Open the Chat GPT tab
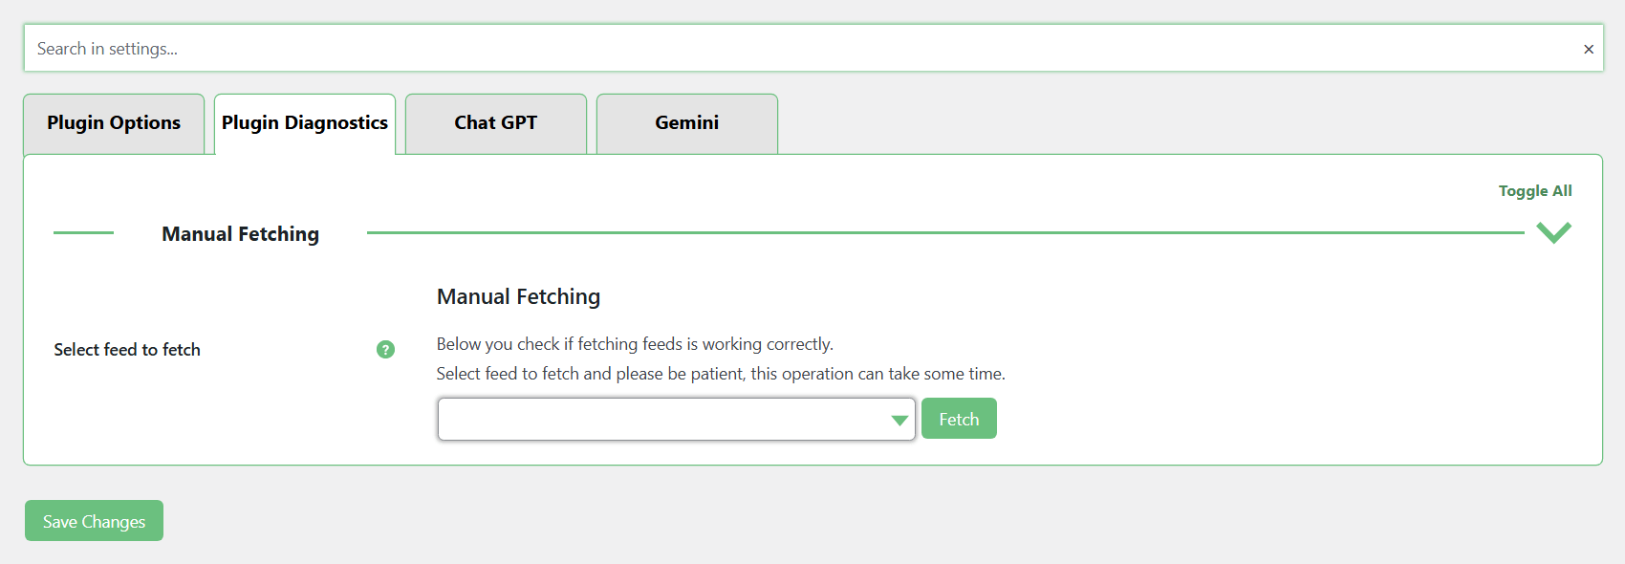Viewport: 1625px width, 564px height. (495, 123)
